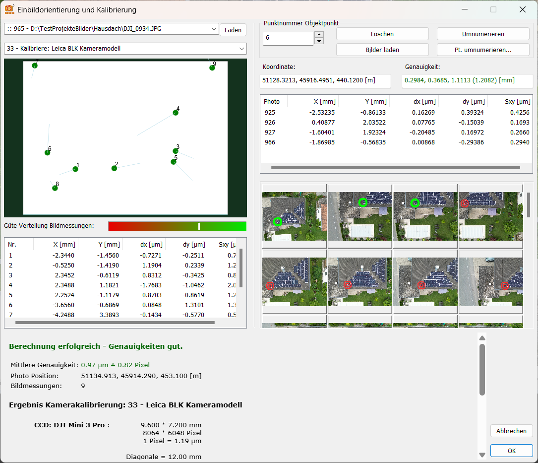Select point marker 9 in the image preview
538x463 pixels.
click(x=212, y=67)
